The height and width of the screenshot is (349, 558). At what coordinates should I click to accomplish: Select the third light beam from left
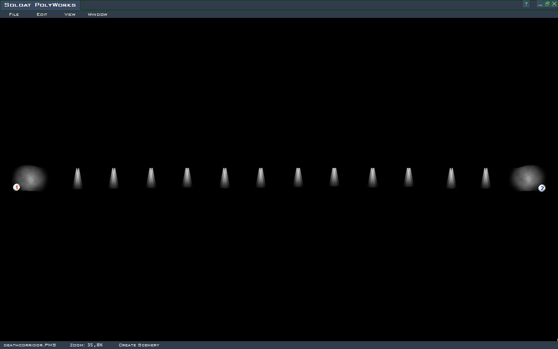tap(151, 179)
